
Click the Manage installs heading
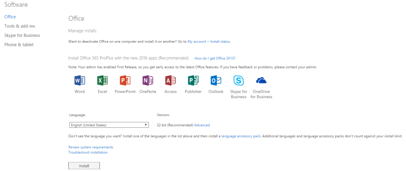click(83, 31)
